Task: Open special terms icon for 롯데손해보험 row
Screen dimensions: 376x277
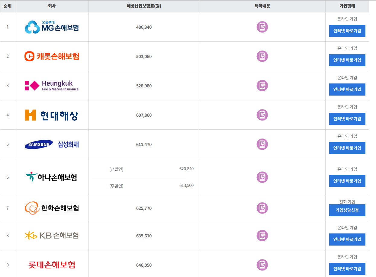Action: 262,265
